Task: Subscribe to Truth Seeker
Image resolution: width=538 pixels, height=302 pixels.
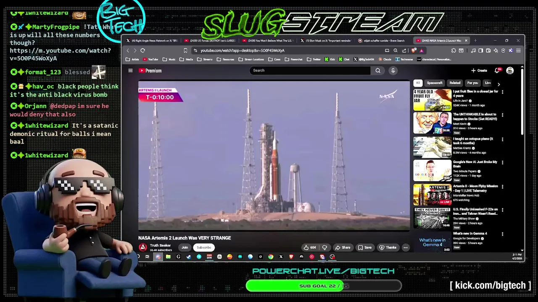Action: [x=204, y=247]
